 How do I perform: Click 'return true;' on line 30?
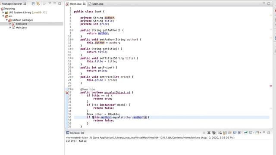[103, 99]
